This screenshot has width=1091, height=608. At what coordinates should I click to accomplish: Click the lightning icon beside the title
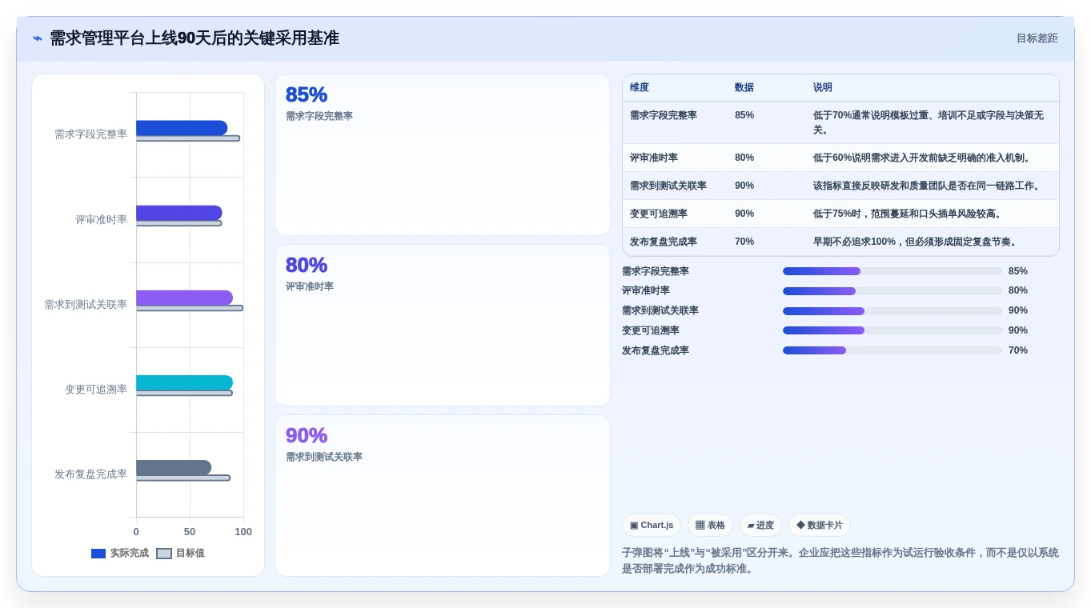[x=38, y=38]
